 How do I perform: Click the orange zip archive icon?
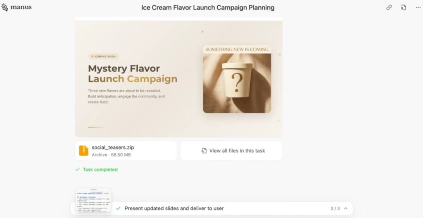(x=84, y=150)
